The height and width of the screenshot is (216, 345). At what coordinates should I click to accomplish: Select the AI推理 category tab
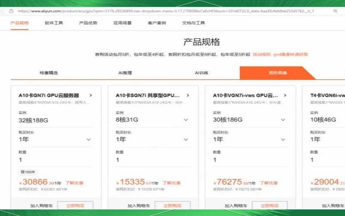125,73
